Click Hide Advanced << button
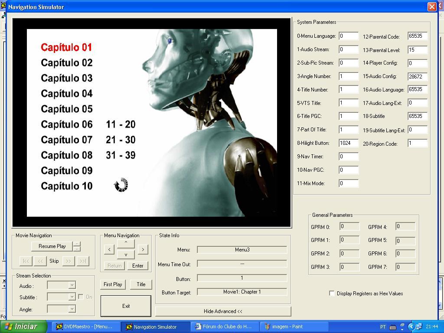 (223, 311)
